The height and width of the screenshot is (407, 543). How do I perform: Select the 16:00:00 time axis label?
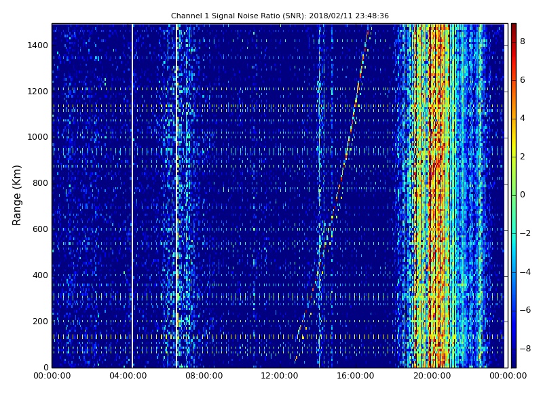(x=356, y=376)
